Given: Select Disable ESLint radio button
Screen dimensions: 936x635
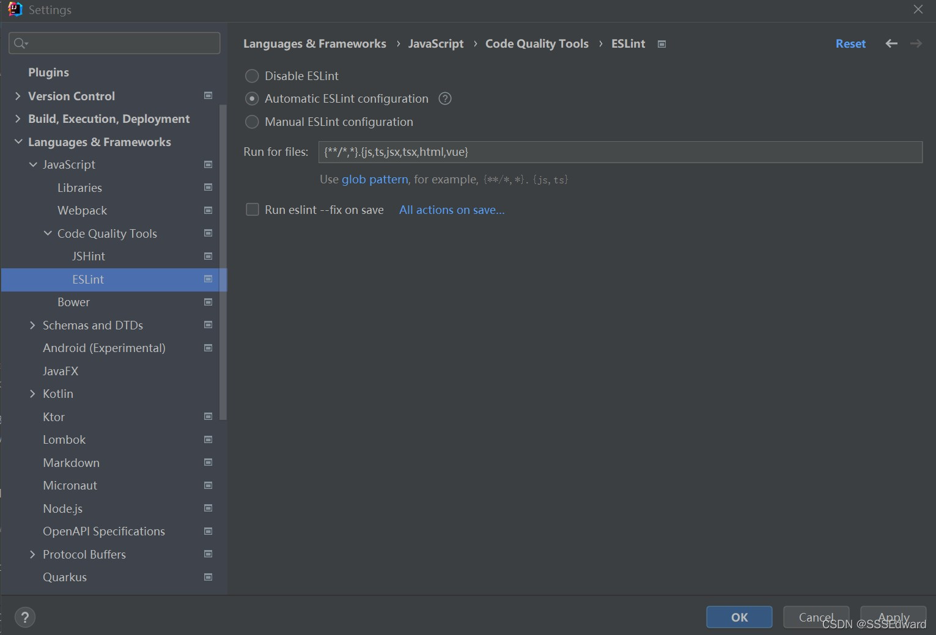Looking at the screenshot, I should 252,76.
